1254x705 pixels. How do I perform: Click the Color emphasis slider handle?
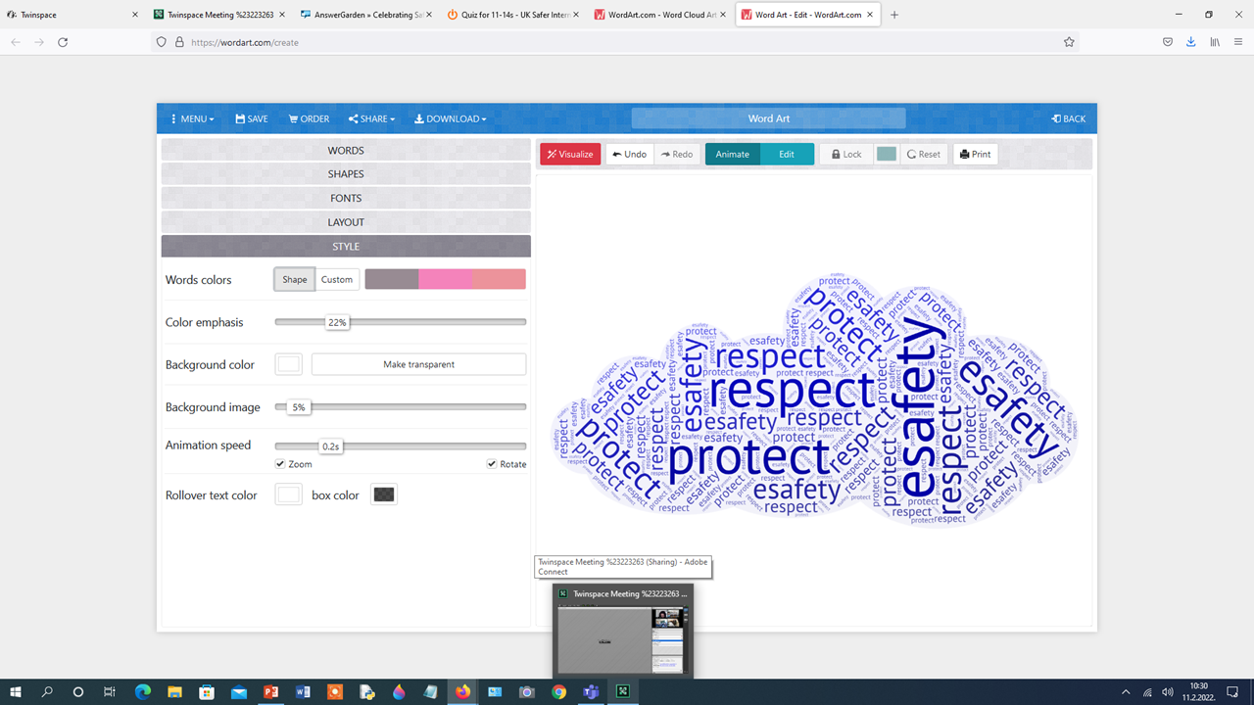(337, 322)
